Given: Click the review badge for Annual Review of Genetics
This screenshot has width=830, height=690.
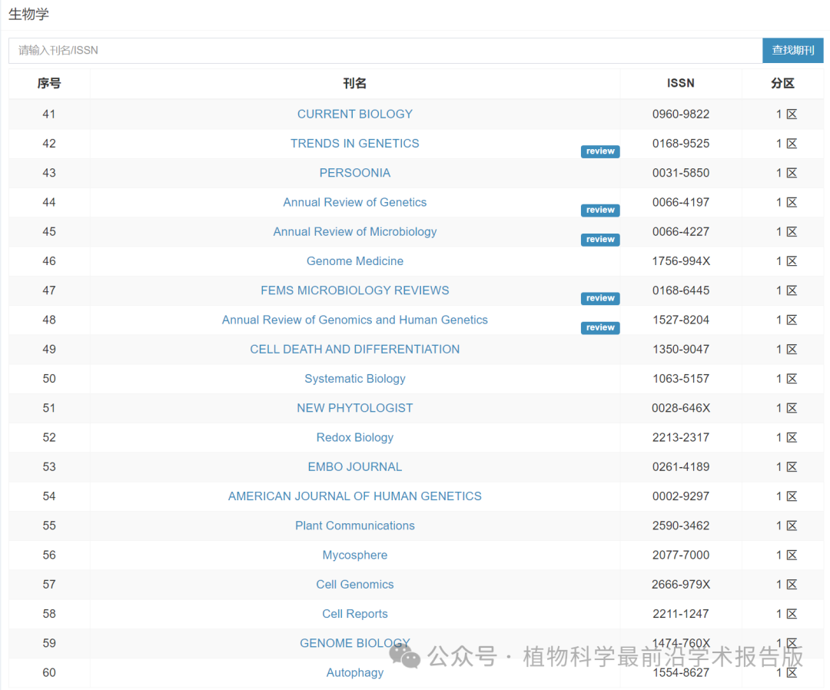Looking at the screenshot, I should pyautogui.click(x=600, y=211).
